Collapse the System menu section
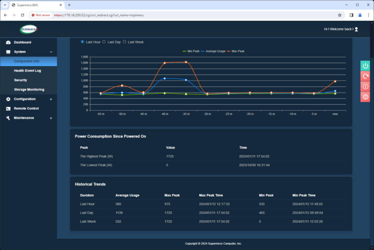The height and width of the screenshot is (250, 374). [x=51, y=52]
